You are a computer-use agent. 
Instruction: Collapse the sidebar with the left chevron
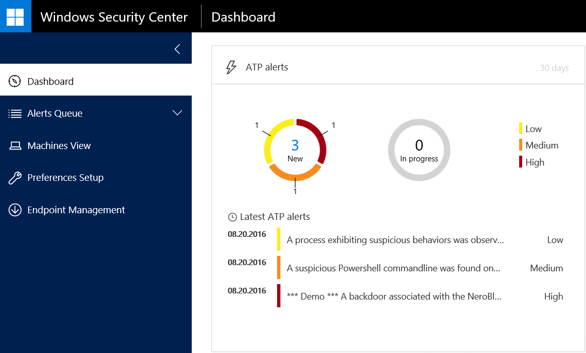pyautogui.click(x=177, y=49)
